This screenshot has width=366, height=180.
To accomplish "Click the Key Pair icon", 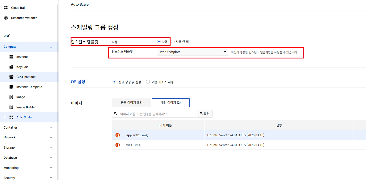I will [x=11, y=67].
